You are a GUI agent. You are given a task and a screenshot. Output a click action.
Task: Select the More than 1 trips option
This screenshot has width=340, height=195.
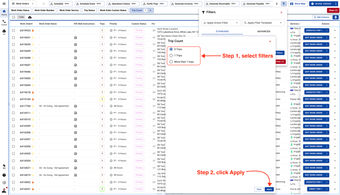(x=171, y=62)
